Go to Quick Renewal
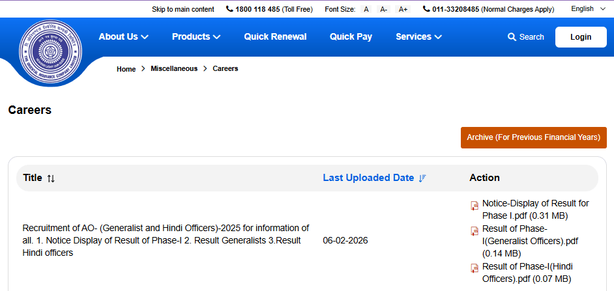Screen dimensions: 614x291 point(275,36)
